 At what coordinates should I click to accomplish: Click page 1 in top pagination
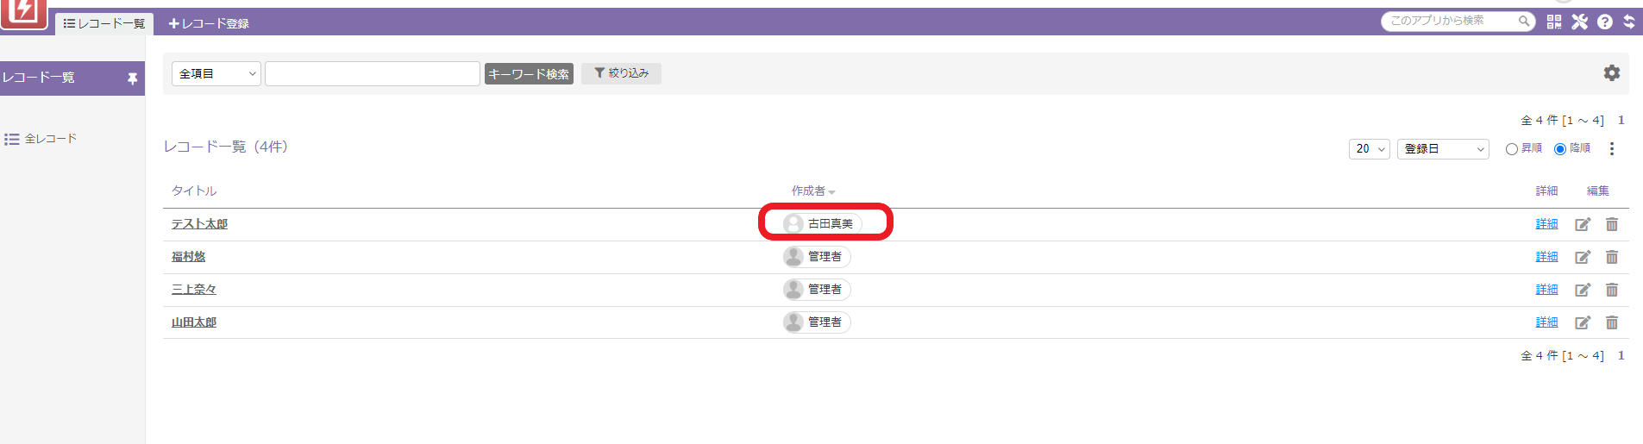[x=1621, y=121]
